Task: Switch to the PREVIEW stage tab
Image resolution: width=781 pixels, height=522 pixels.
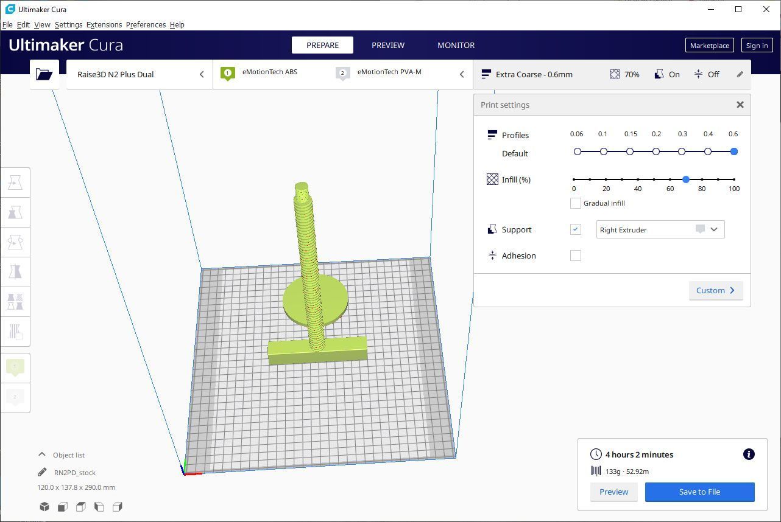Action: tap(388, 45)
